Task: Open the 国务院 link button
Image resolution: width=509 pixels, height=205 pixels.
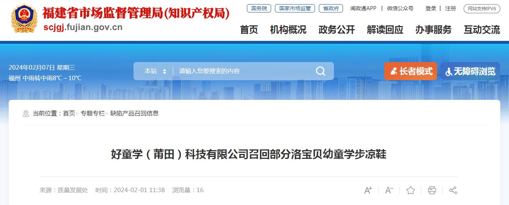Action: (x=259, y=8)
